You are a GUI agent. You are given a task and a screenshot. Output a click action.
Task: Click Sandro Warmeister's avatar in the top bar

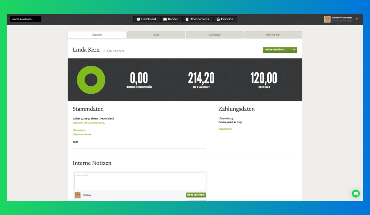(327, 19)
